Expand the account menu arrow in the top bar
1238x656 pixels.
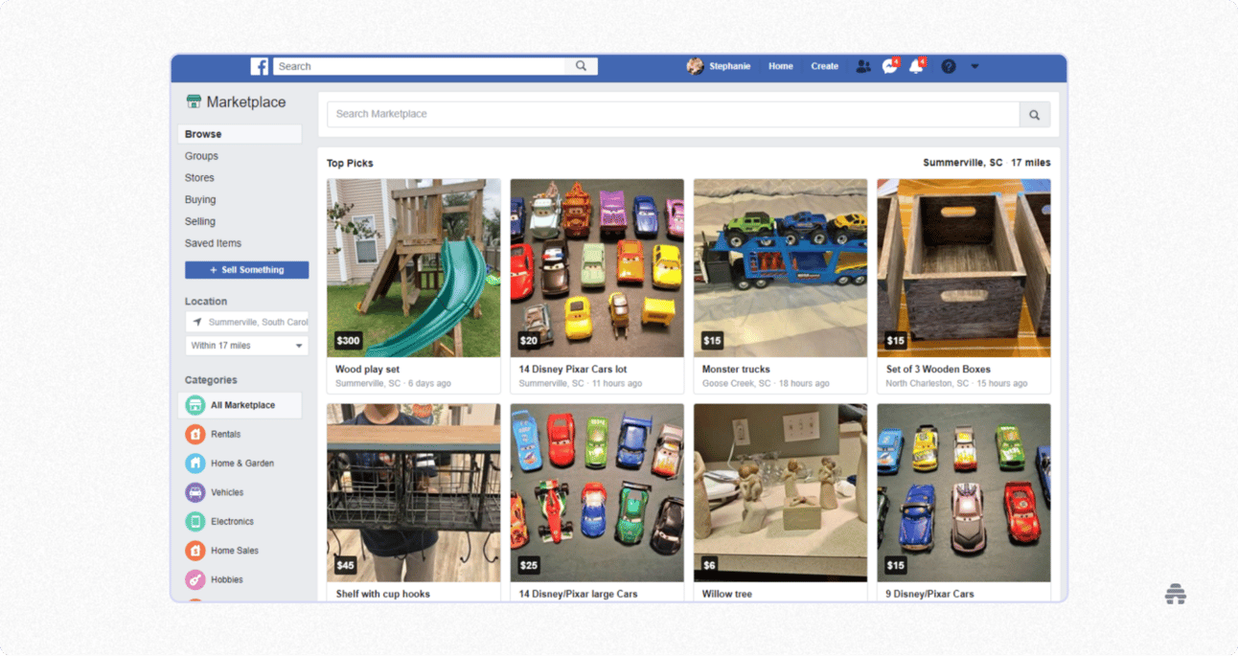974,66
